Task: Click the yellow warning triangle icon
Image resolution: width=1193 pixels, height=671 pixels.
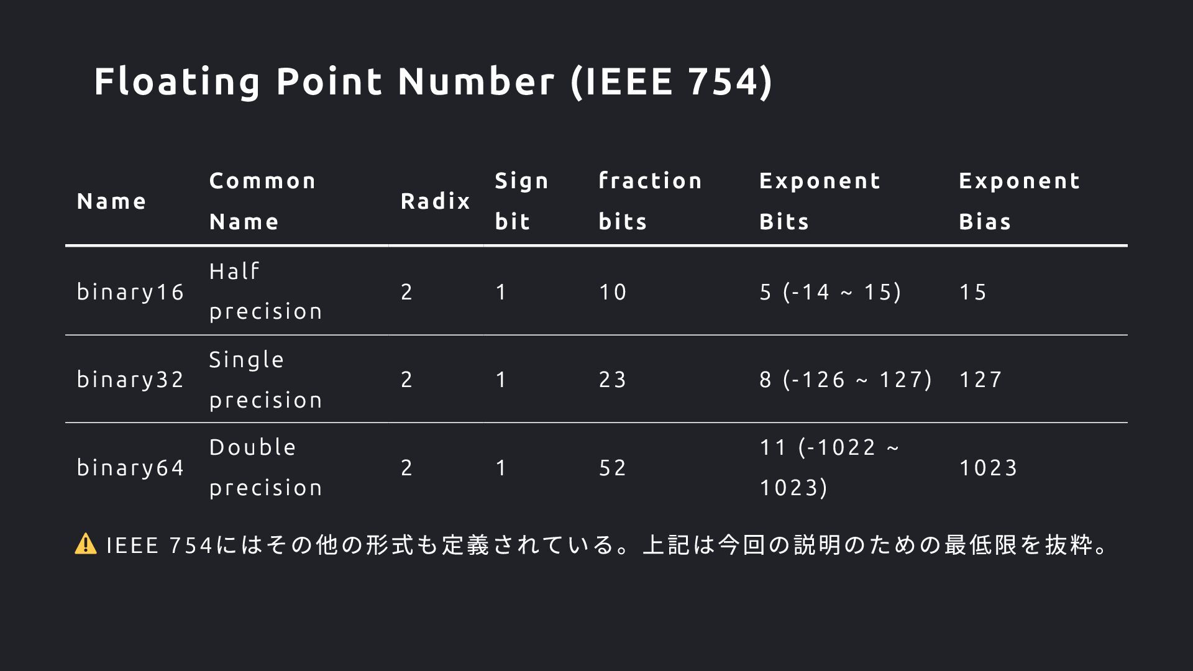Action: click(x=85, y=544)
